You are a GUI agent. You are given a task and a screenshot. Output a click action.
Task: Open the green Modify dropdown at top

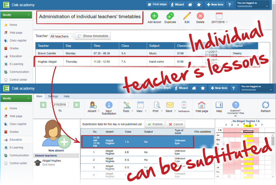pos(16,15)
